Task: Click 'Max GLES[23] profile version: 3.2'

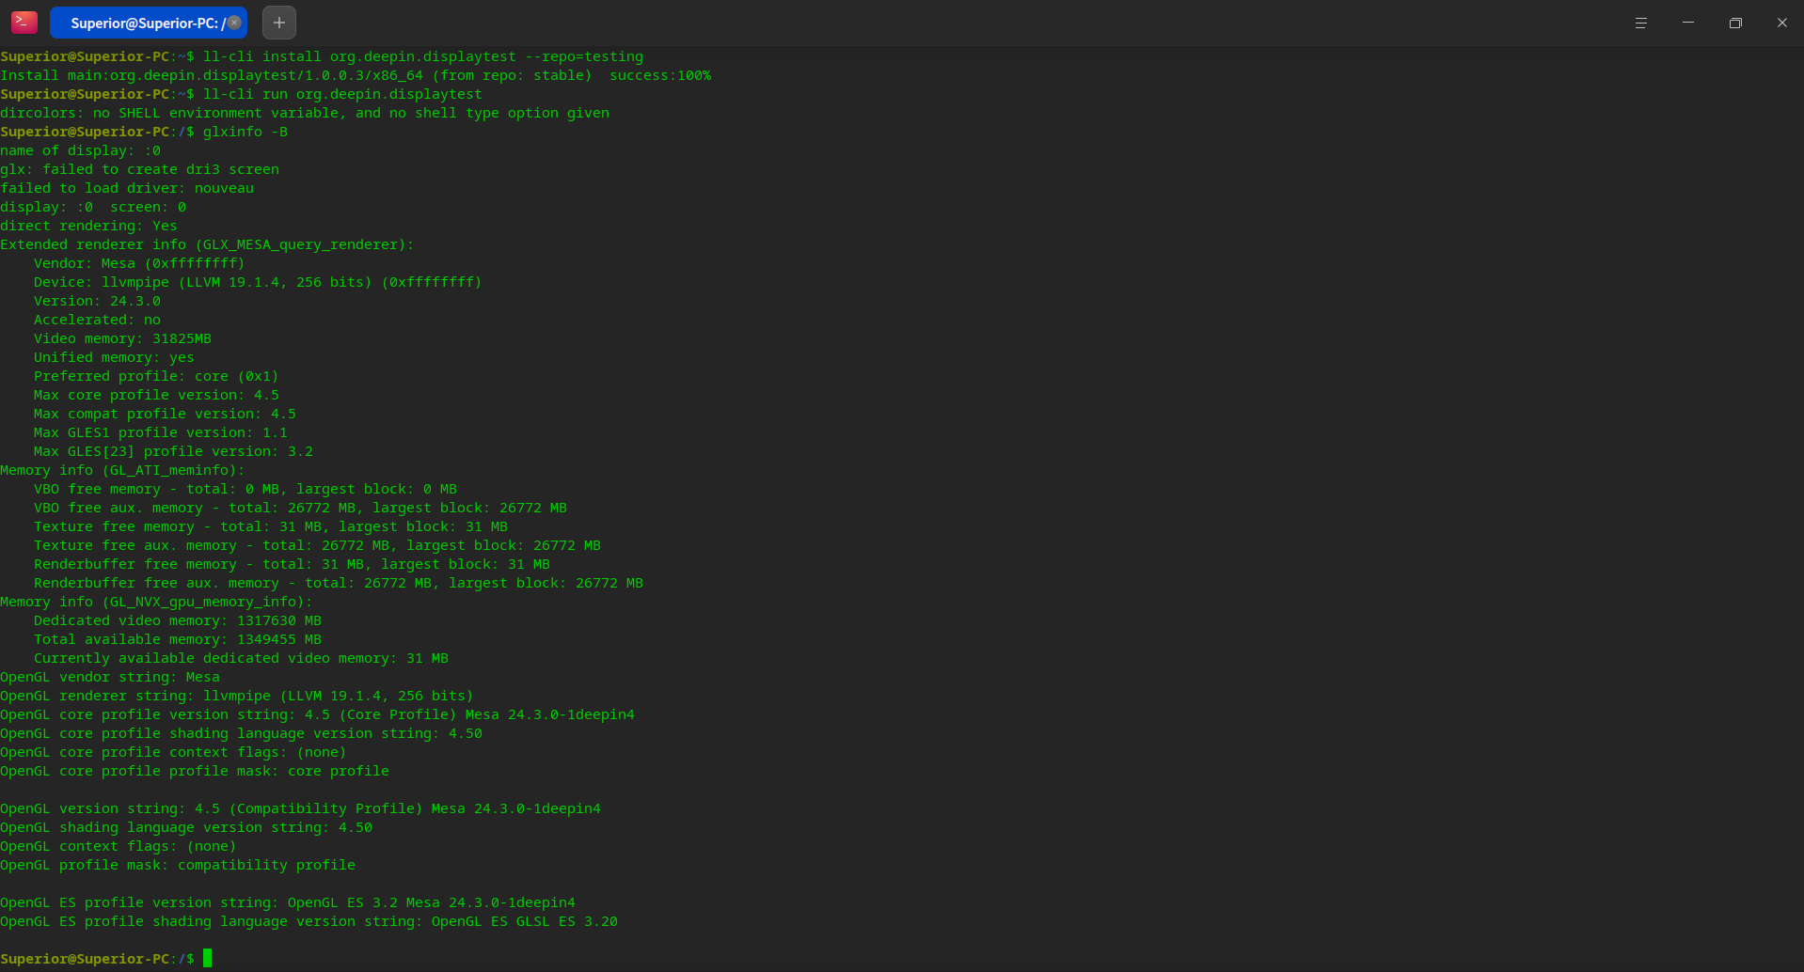Action: coord(173,451)
